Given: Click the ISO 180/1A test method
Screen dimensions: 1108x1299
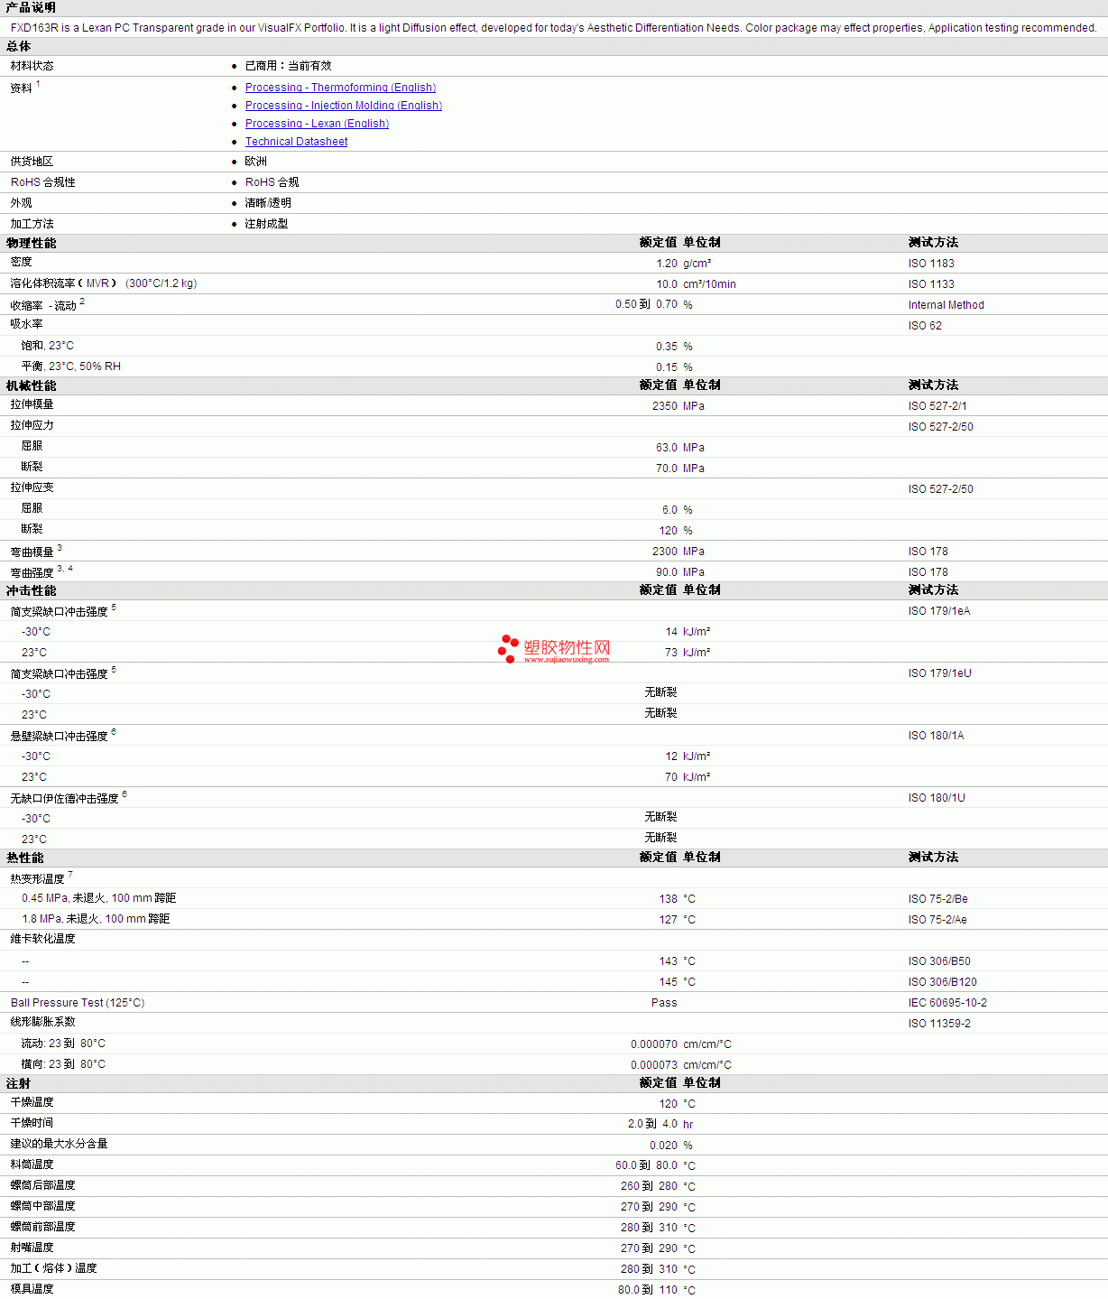Looking at the screenshot, I should [936, 736].
